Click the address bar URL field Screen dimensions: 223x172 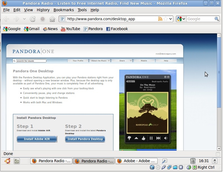coord(112,19)
